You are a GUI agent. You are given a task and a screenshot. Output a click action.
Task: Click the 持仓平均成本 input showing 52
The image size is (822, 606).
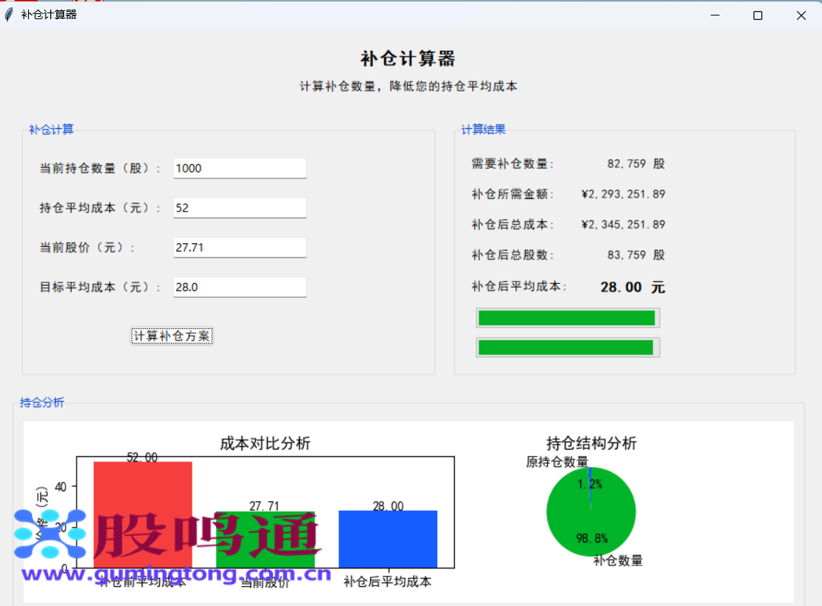(239, 208)
